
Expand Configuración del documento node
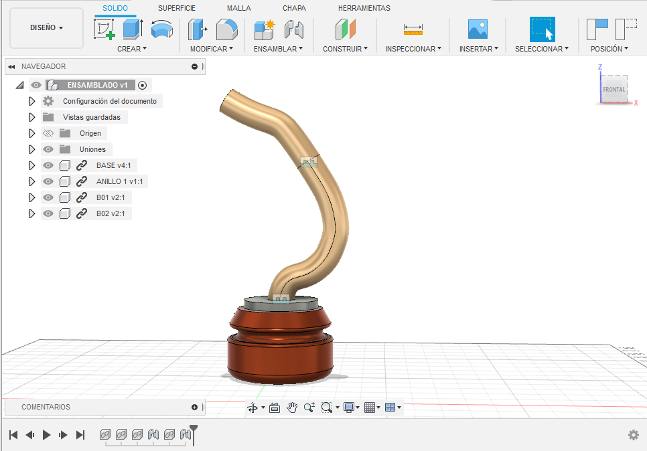31,101
